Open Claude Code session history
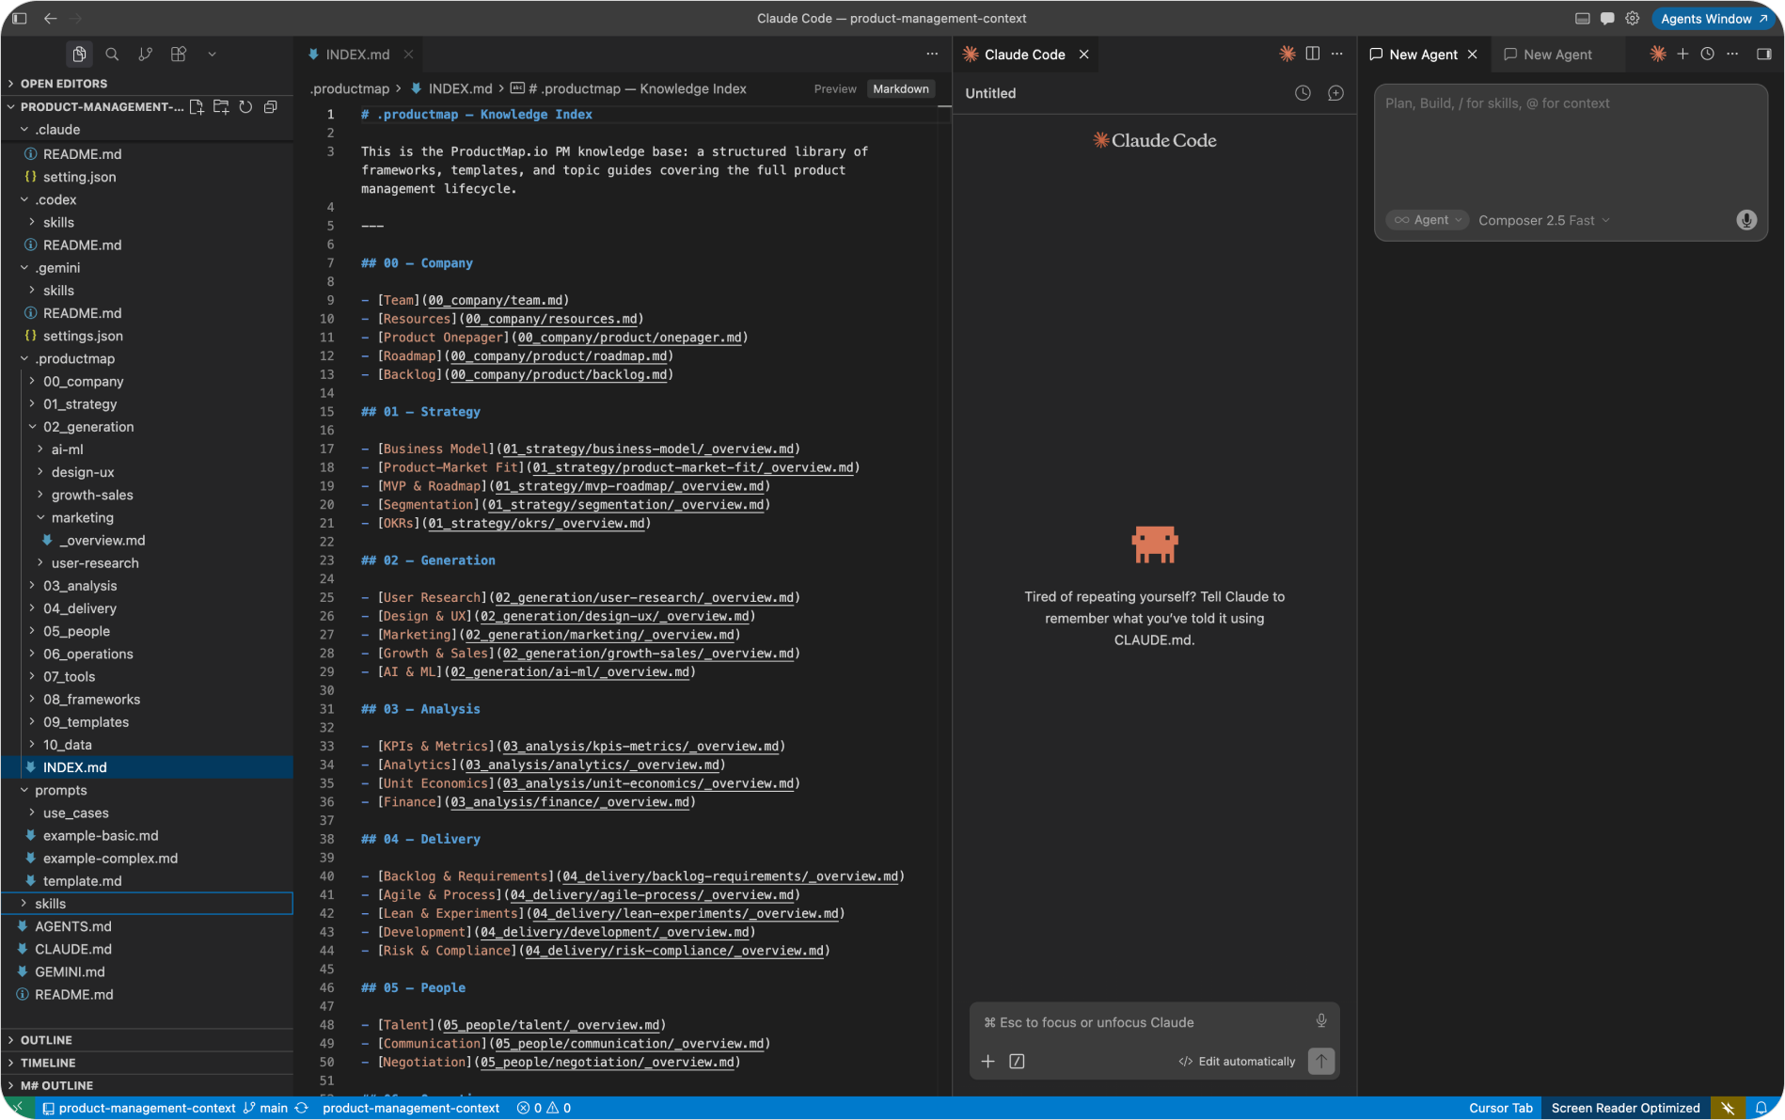Viewport: 1785px width, 1120px height. pyautogui.click(x=1303, y=93)
